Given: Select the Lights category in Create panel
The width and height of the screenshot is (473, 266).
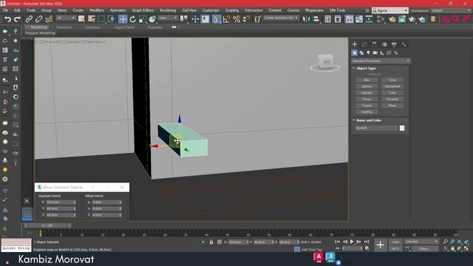Looking at the screenshot, I should (368, 52).
